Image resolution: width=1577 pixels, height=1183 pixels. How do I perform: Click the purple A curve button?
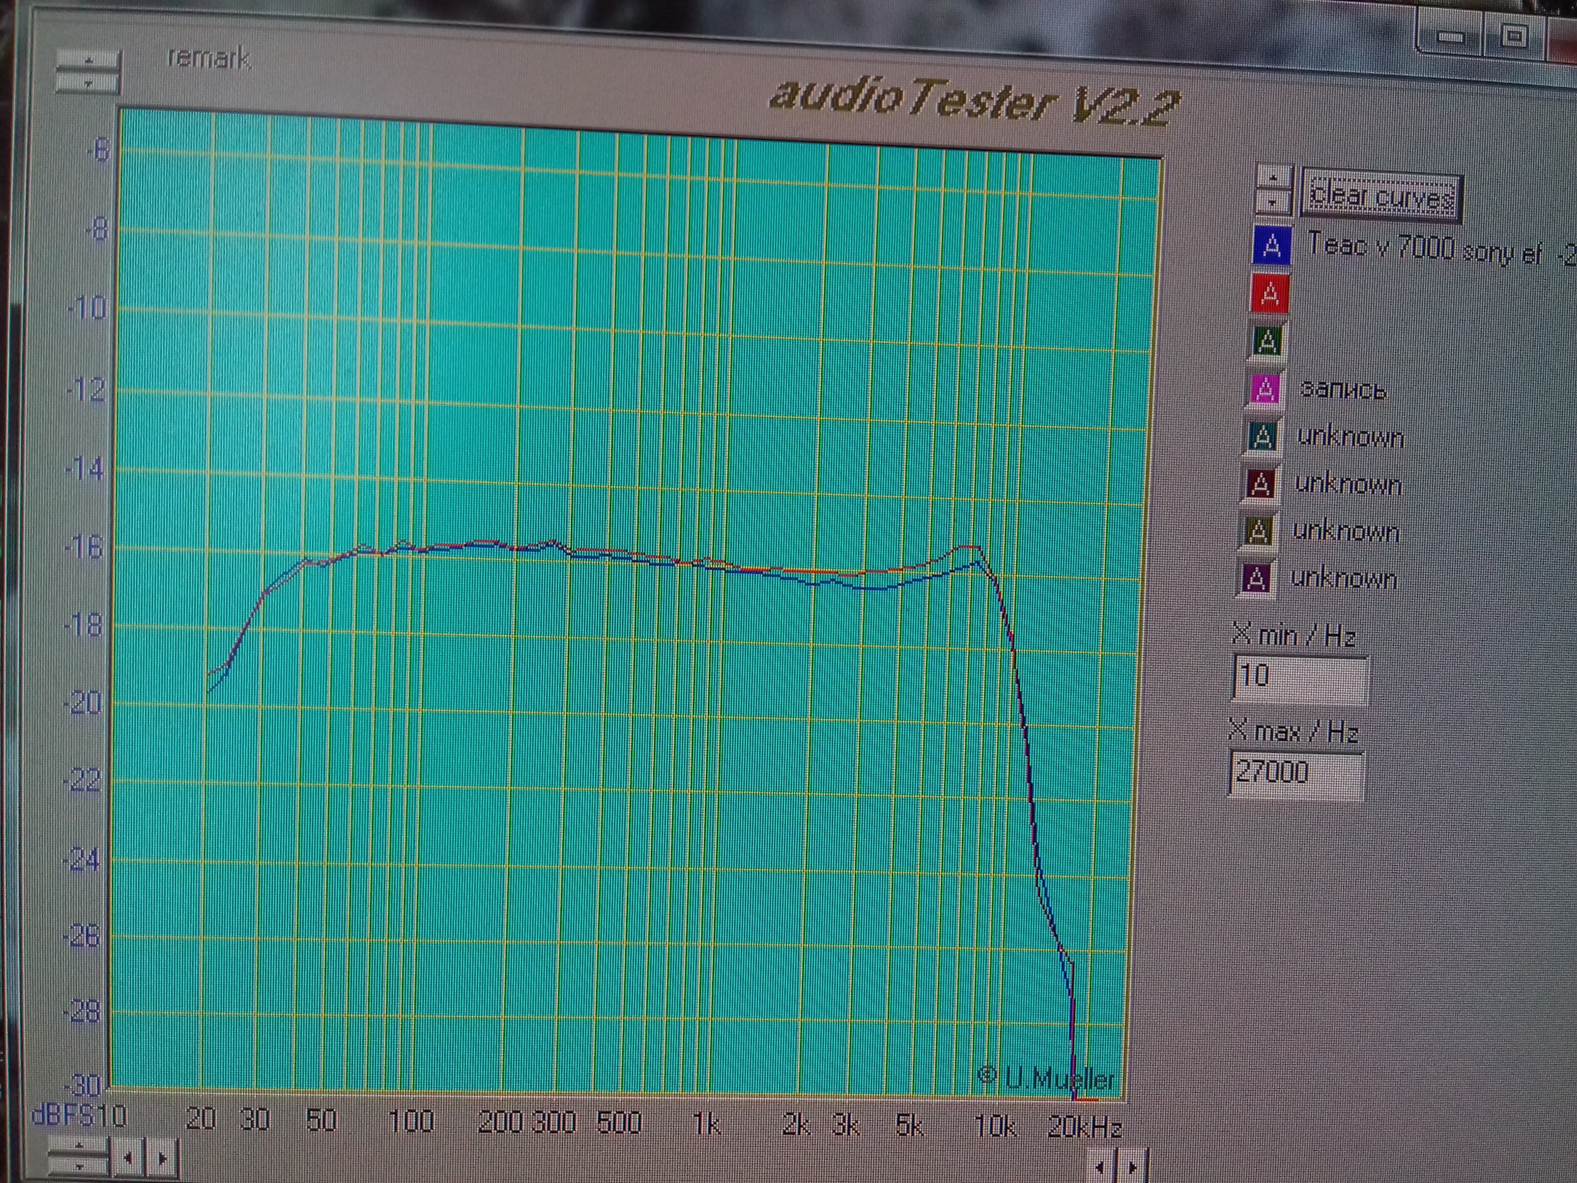(x=1256, y=578)
